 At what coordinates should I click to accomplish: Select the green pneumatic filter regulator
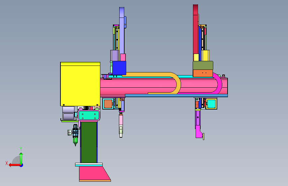click(75, 135)
